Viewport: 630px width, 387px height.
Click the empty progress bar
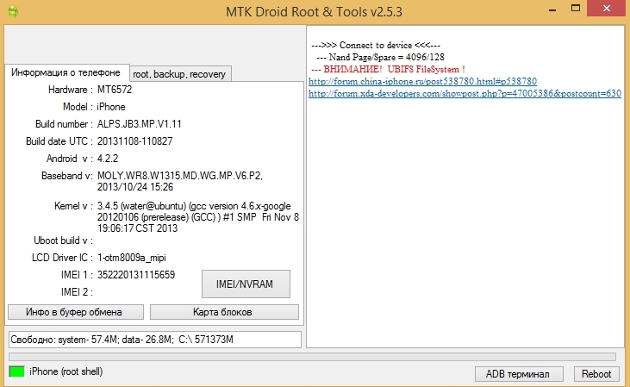312,356
